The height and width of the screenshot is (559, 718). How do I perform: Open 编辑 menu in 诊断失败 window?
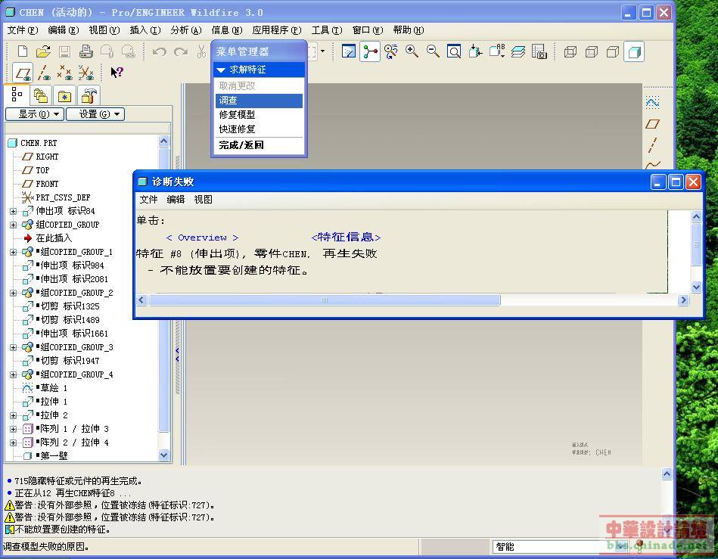176,200
